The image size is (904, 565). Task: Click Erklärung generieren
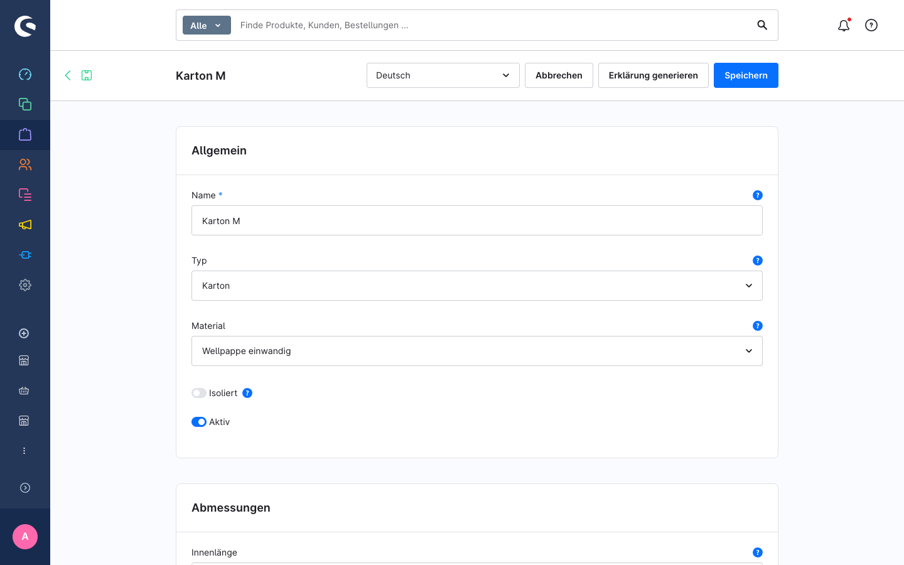click(654, 75)
